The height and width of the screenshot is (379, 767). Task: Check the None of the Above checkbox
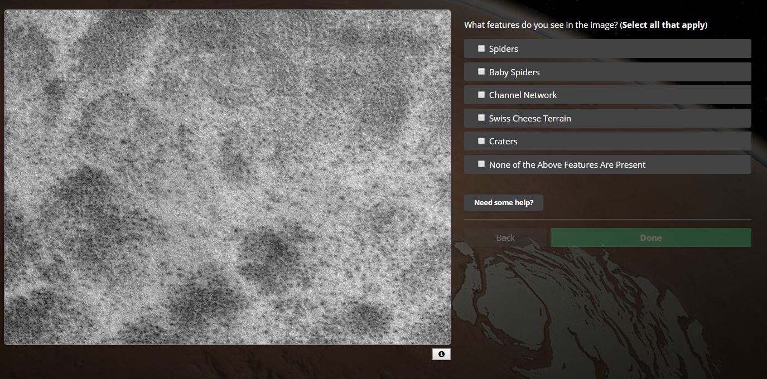coord(481,164)
